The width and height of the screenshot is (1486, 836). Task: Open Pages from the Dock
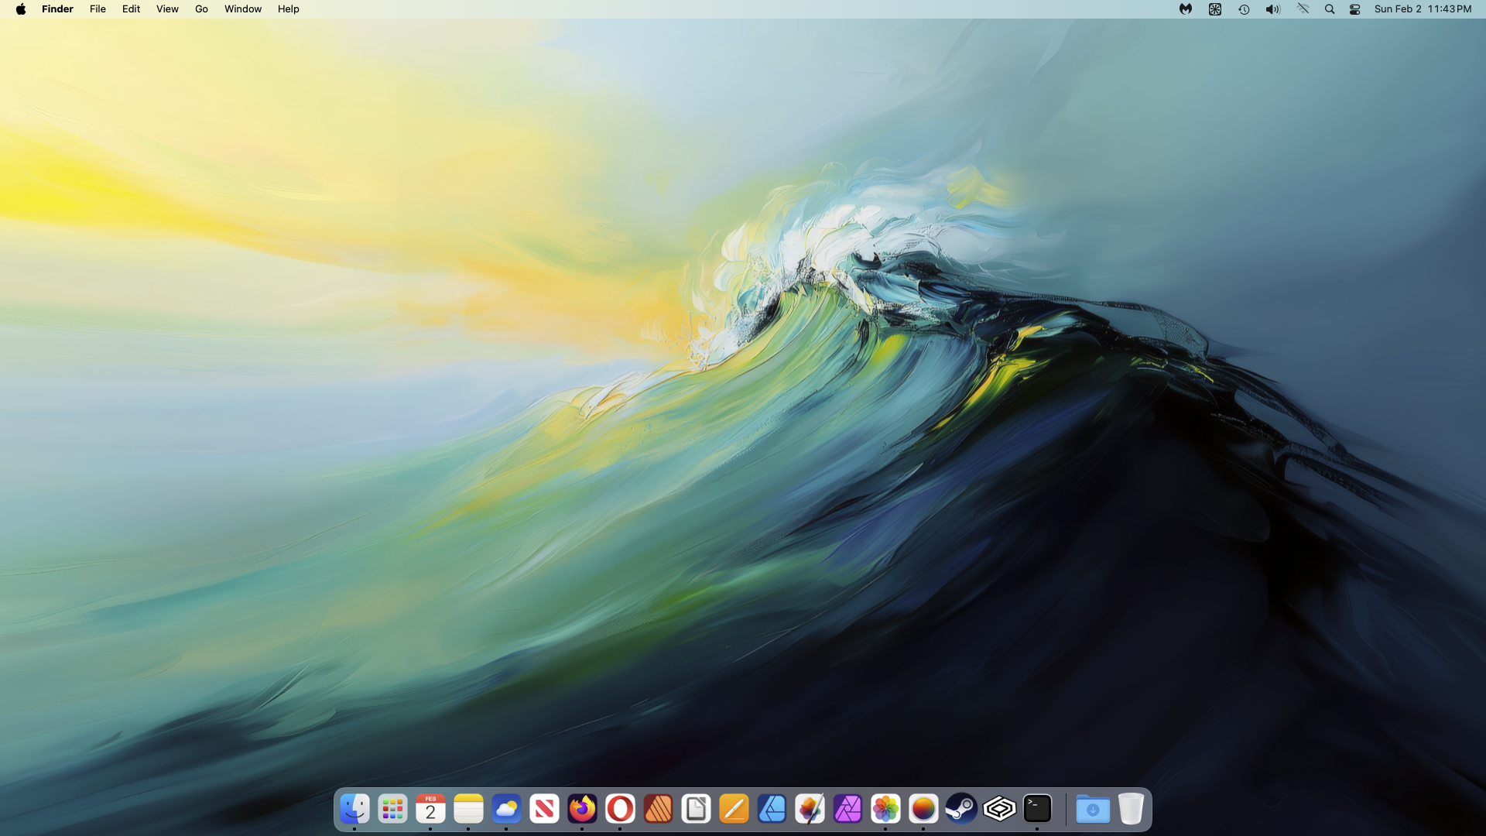click(x=734, y=810)
